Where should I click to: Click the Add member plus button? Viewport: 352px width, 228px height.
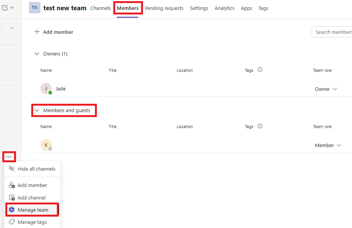coord(54,32)
